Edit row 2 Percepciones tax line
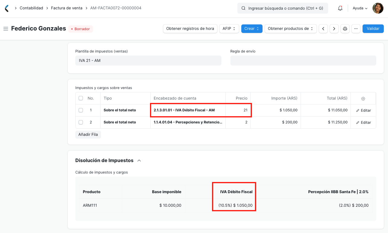Screen dimensions: 388x233 (364, 123)
